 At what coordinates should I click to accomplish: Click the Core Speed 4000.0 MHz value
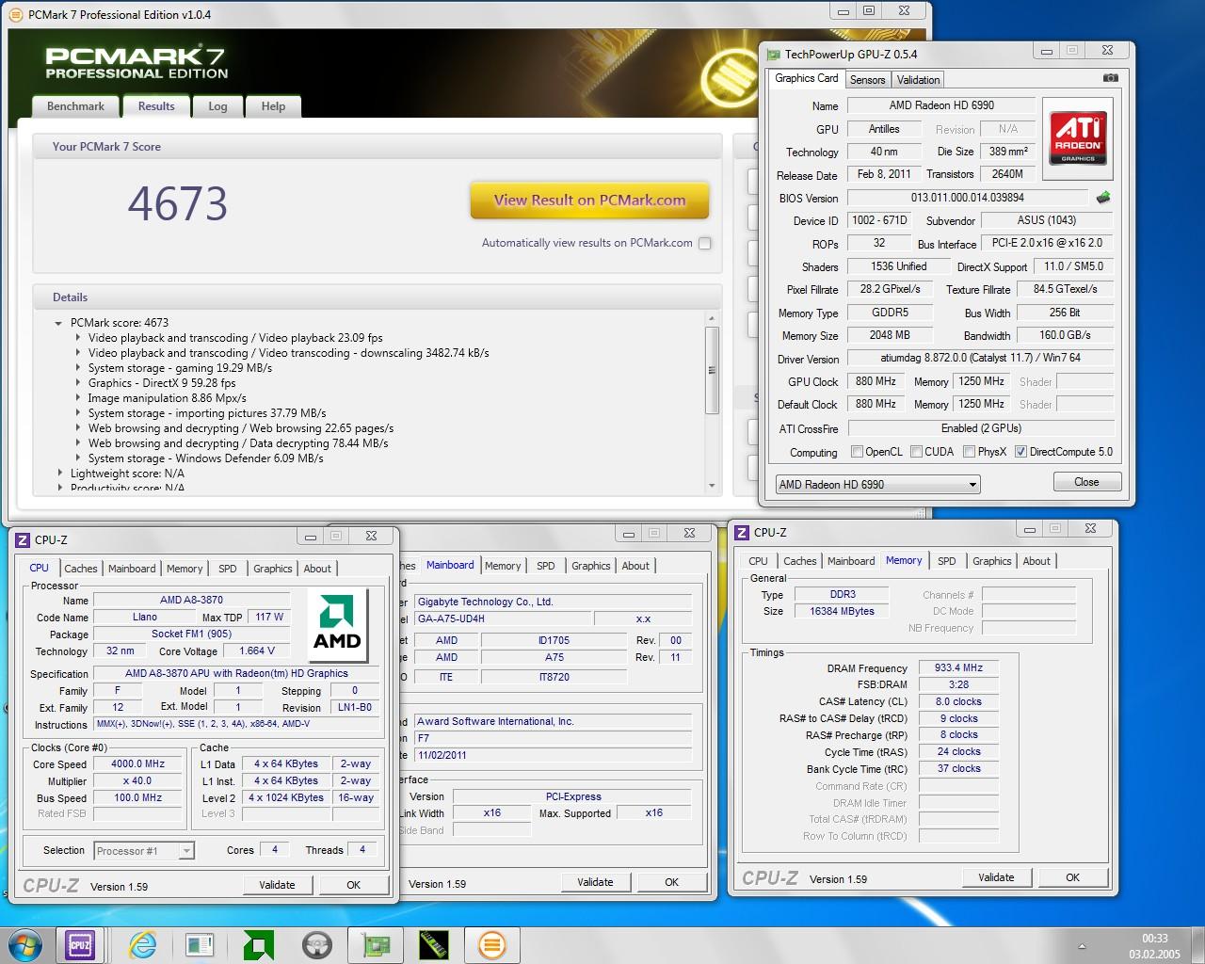coord(137,764)
